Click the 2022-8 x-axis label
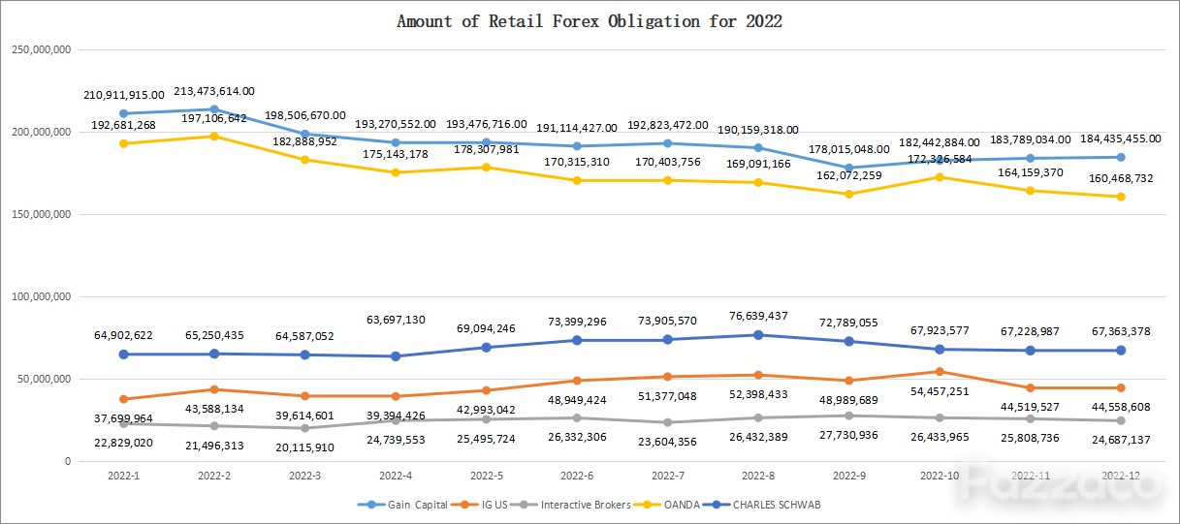 [x=758, y=476]
